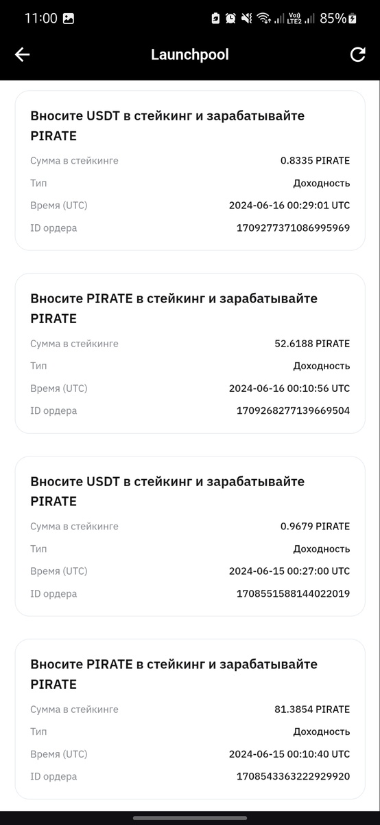The width and height of the screenshot is (380, 825).
Task: Tap the muted sound status icon
Action: [247, 19]
